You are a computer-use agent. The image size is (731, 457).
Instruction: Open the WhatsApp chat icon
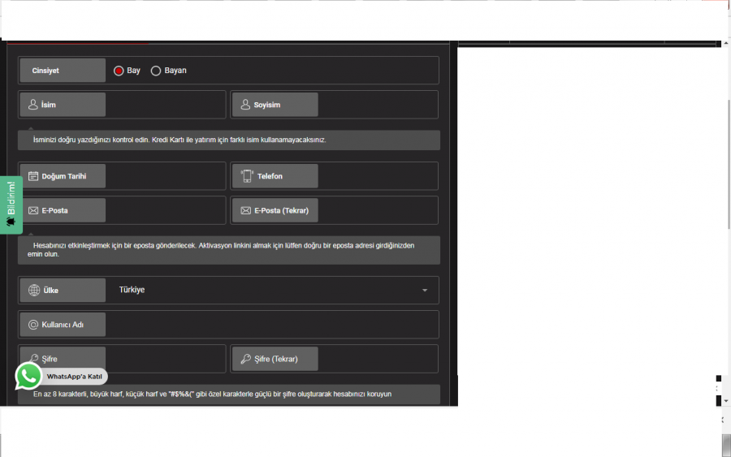[x=28, y=376]
